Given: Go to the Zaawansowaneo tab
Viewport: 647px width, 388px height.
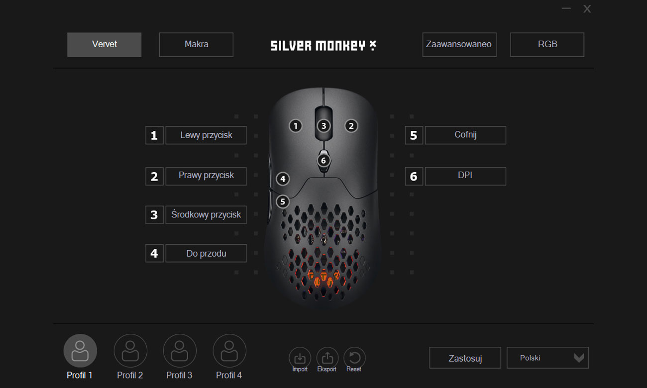Looking at the screenshot, I should coord(459,45).
